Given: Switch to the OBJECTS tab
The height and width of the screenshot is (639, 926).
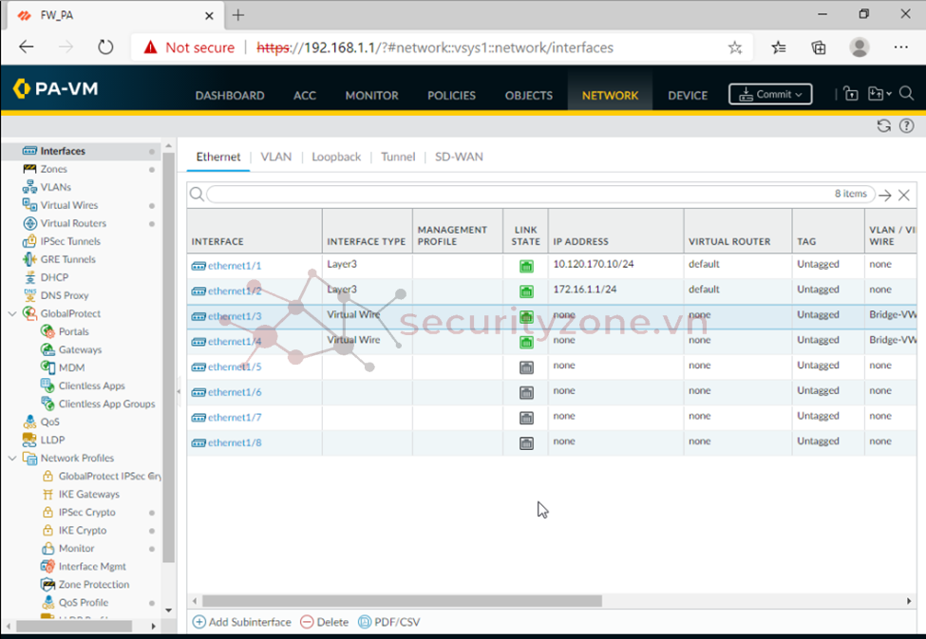Looking at the screenshot, I should pos(529,96).
